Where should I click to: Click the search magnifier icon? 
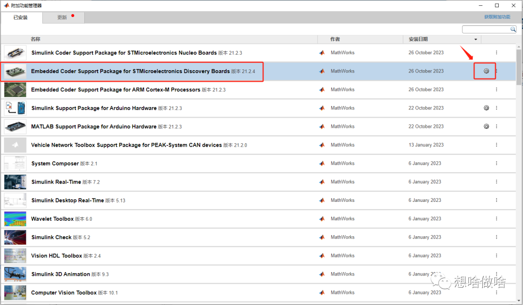pos(513,30)
